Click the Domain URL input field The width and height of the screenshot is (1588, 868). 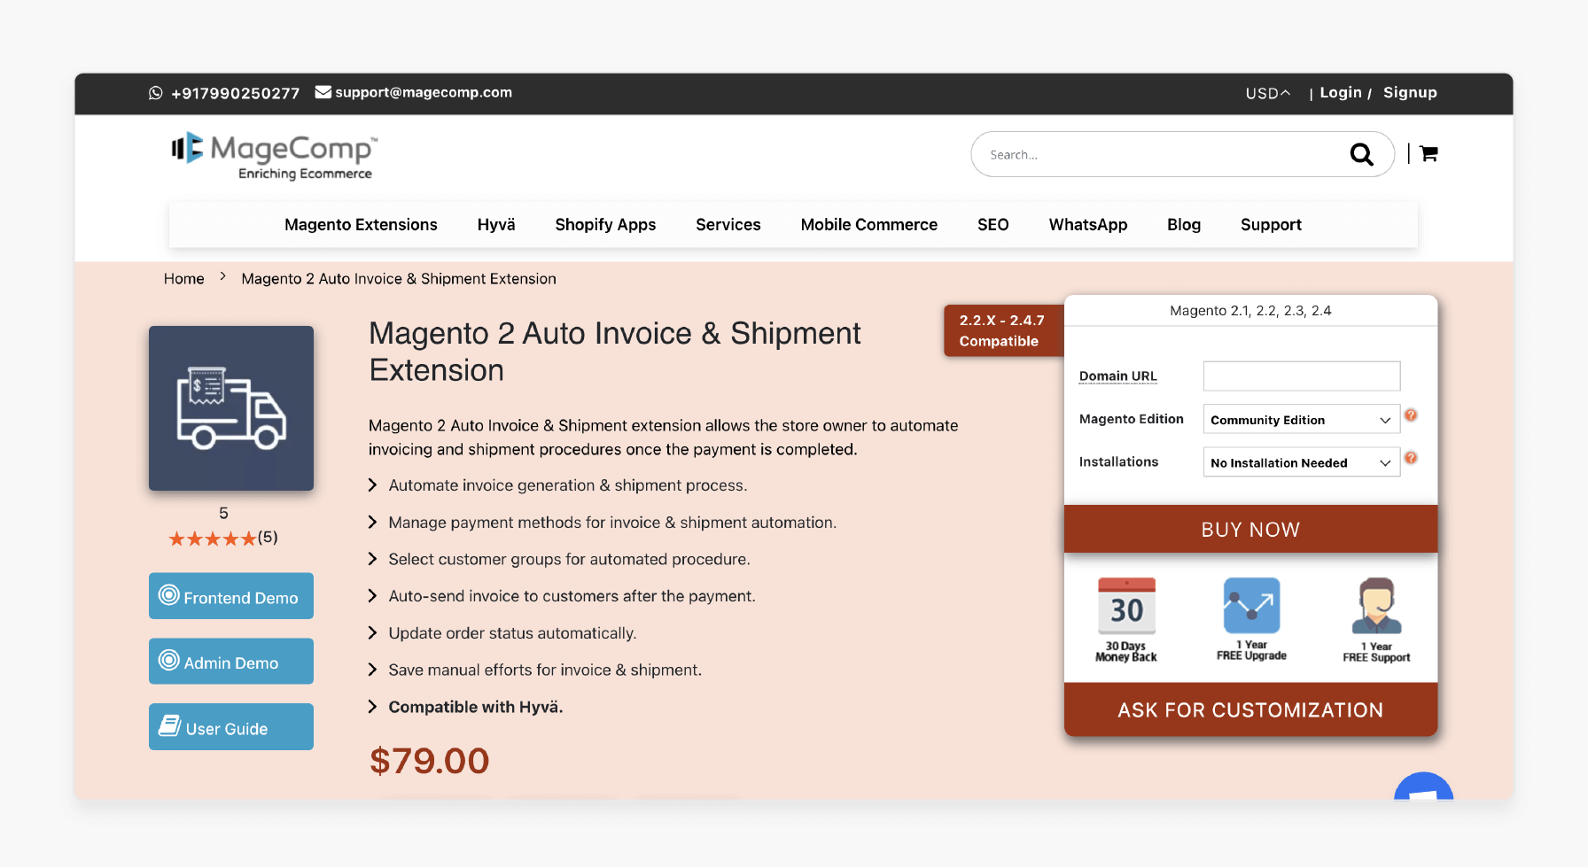click(x=1301, y=376)
